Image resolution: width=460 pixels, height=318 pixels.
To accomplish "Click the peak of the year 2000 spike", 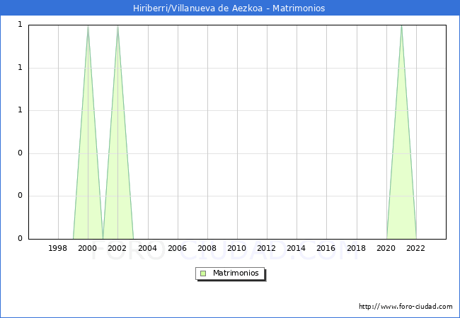I will tap(88, 26).
